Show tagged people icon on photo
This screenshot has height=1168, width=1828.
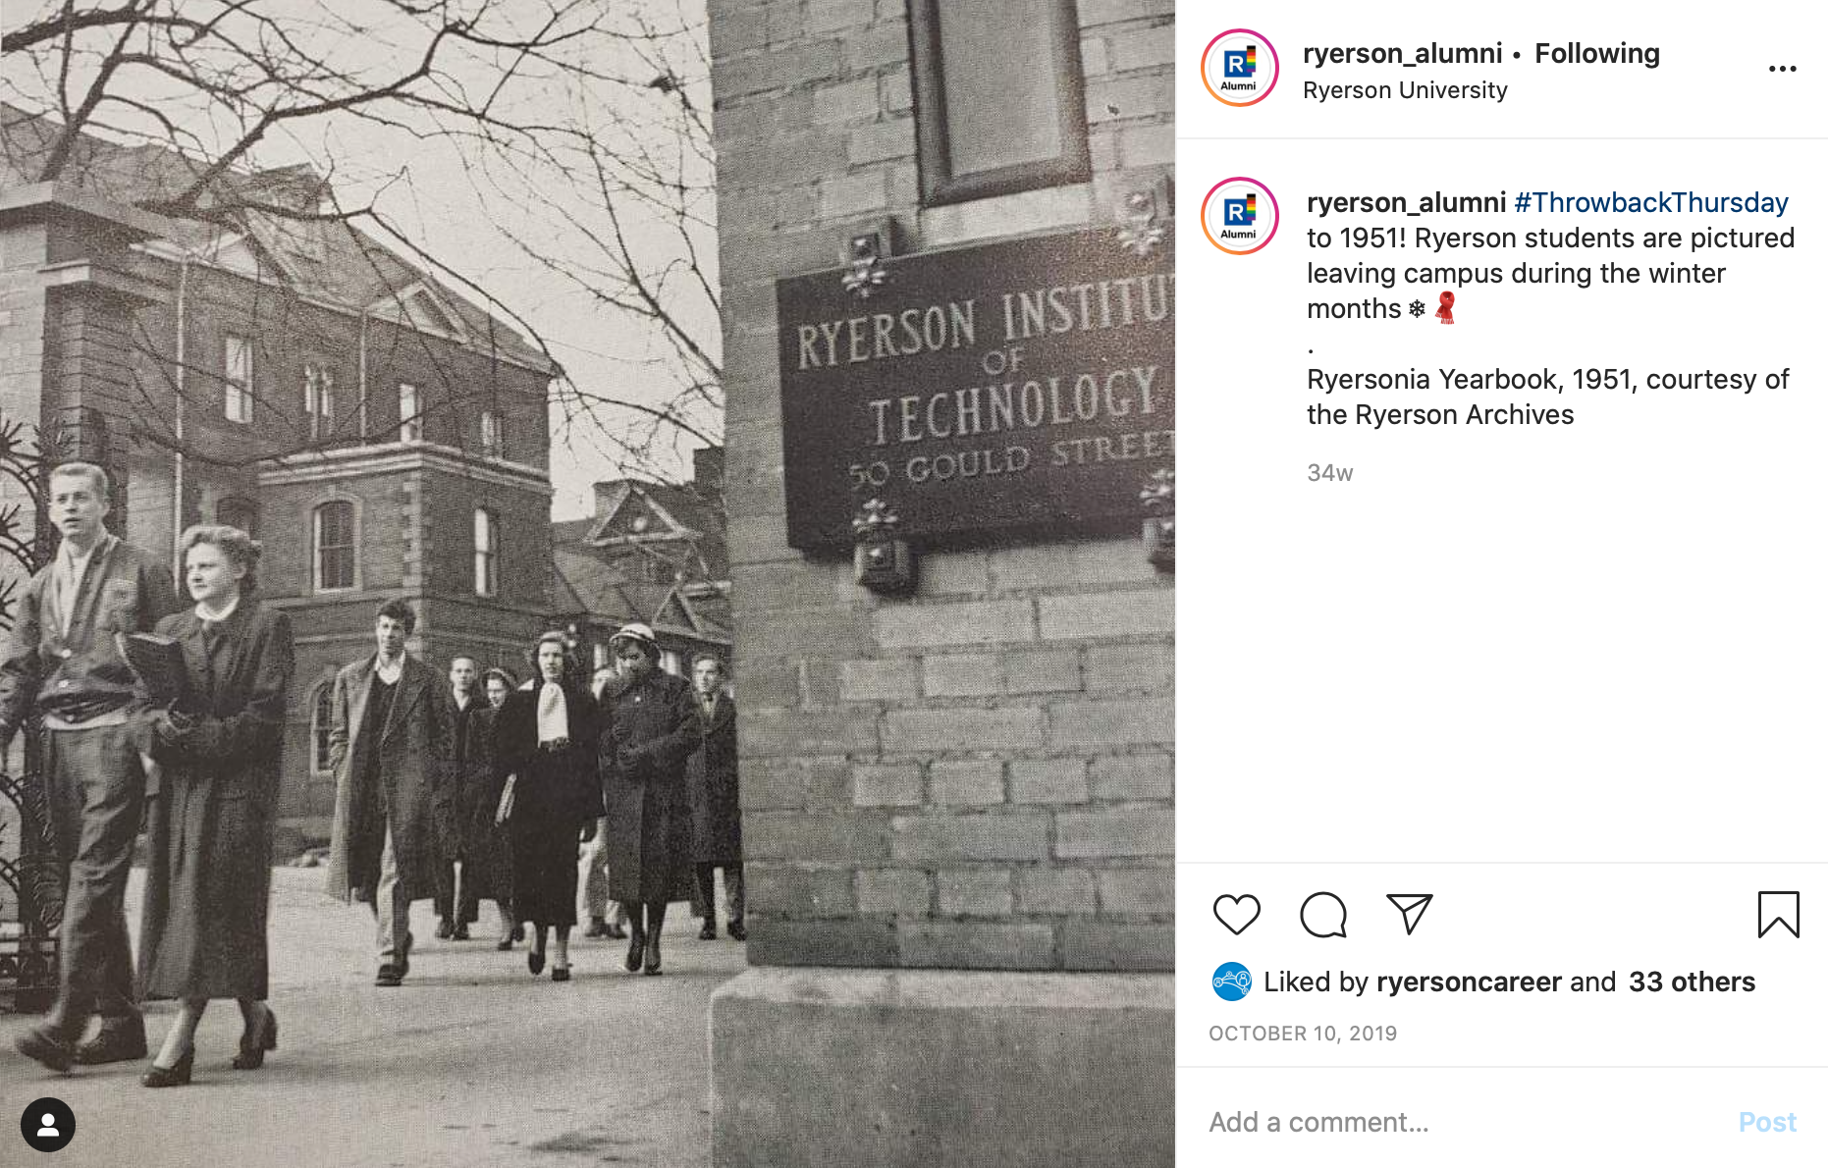47,1125
